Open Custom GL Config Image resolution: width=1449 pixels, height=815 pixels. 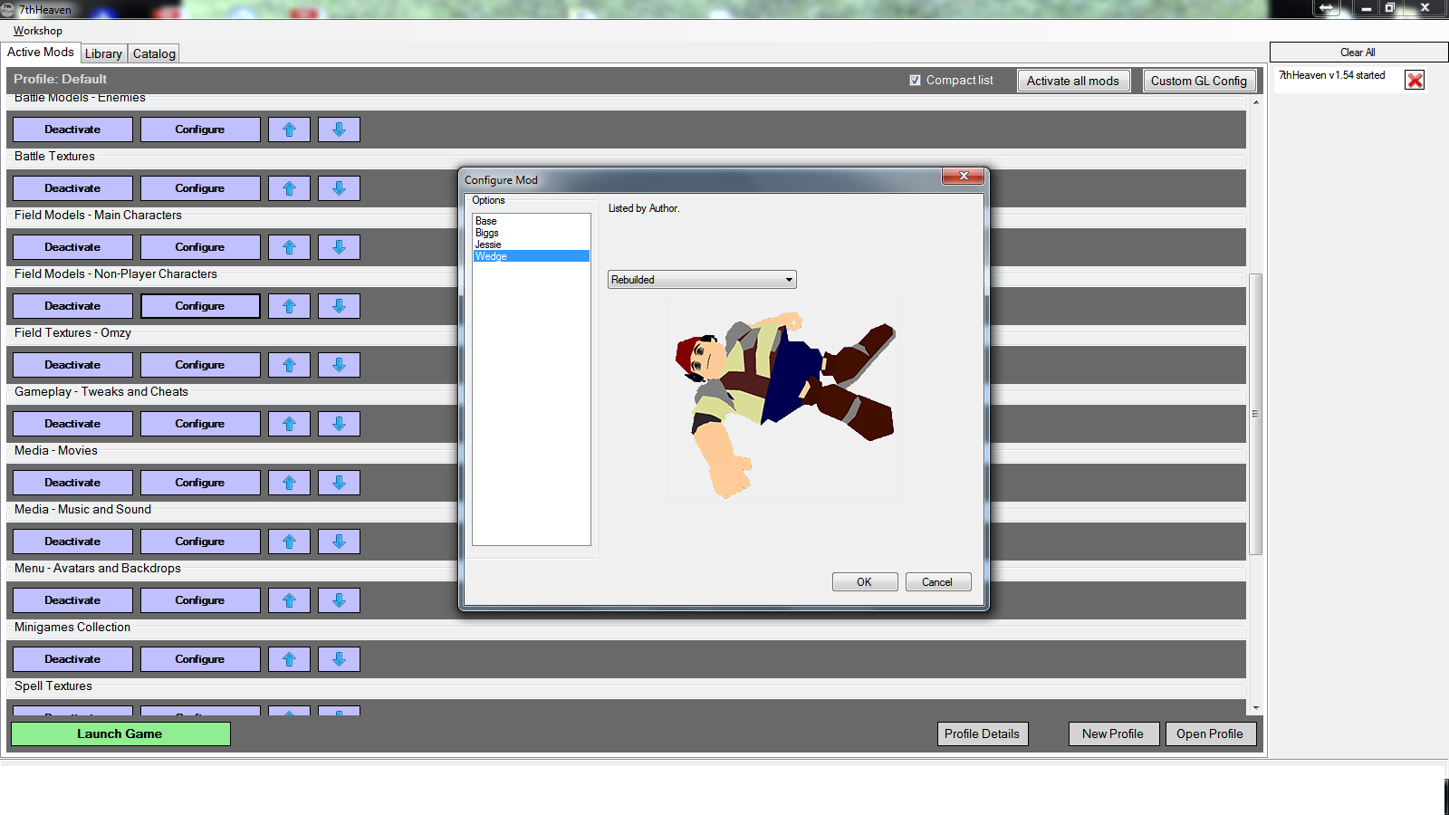(x=1199, y=81)
